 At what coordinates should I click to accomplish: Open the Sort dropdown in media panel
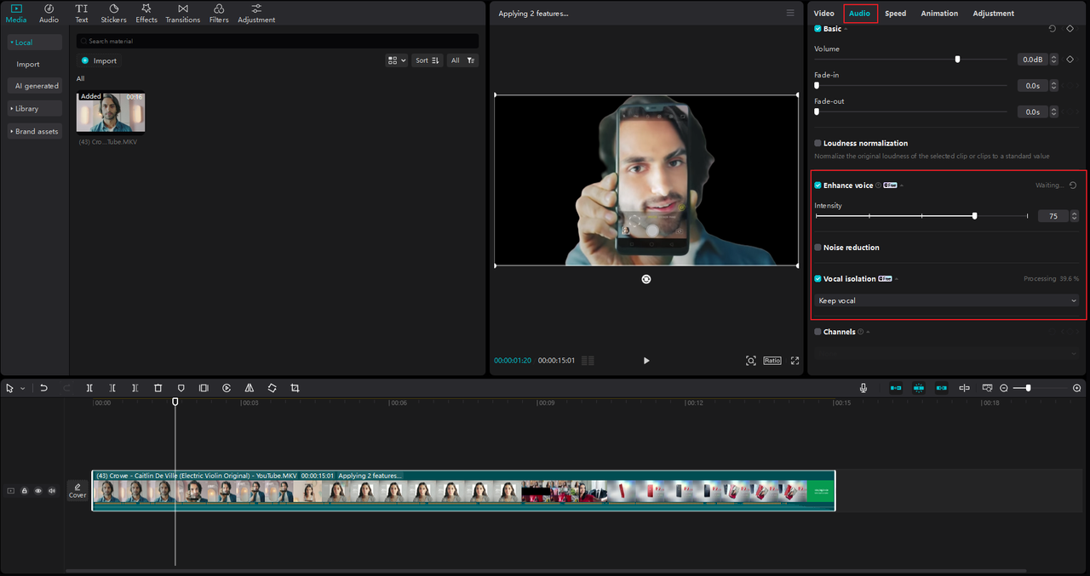(x=427, y=60)
